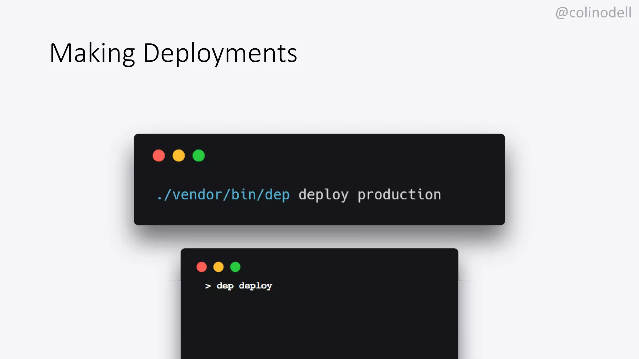This screenshot has width=639, height=359.
Task: Click the green dot on the upper terminal
Action: [198, 156]
